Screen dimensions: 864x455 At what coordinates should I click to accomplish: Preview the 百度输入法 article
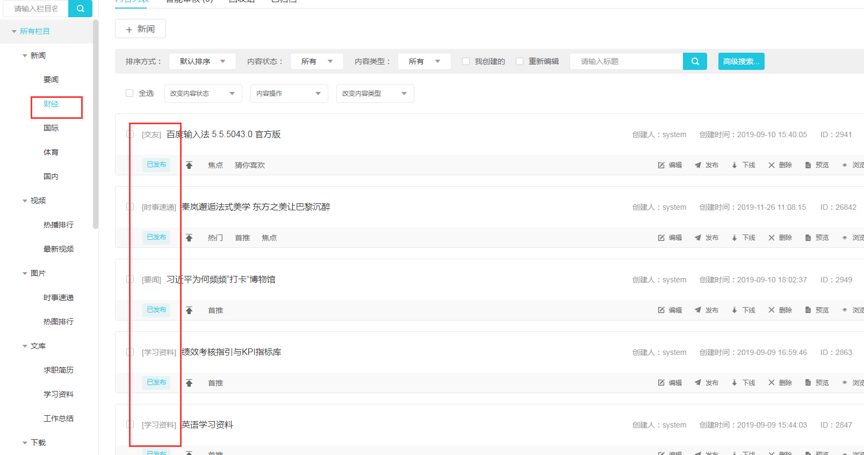[817, 165]
